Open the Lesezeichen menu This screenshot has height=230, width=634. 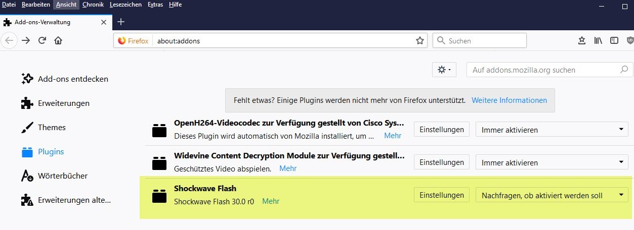[126, 5]
